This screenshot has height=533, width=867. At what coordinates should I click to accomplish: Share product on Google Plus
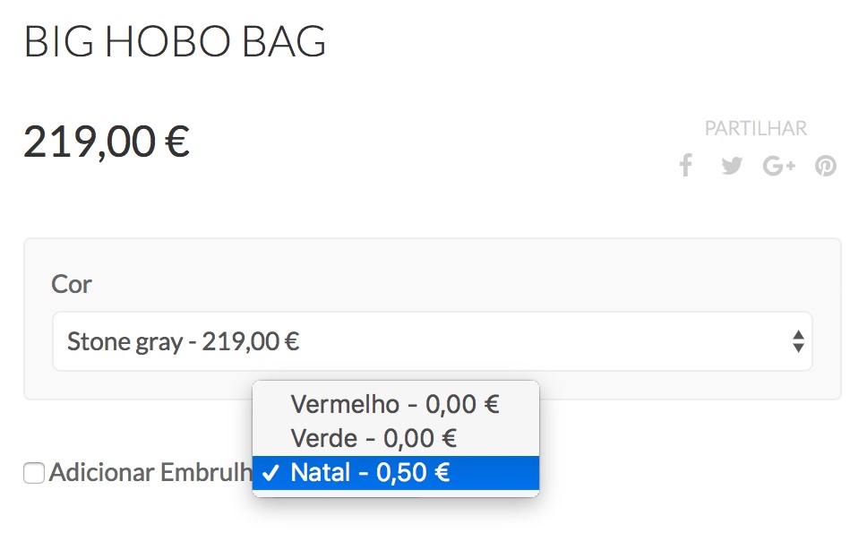778,166
